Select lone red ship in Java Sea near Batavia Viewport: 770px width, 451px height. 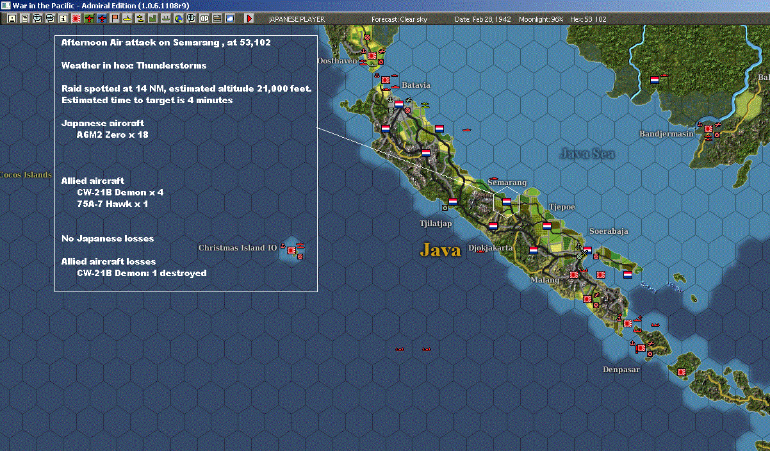pyautogui.click(x=466, y=130)
